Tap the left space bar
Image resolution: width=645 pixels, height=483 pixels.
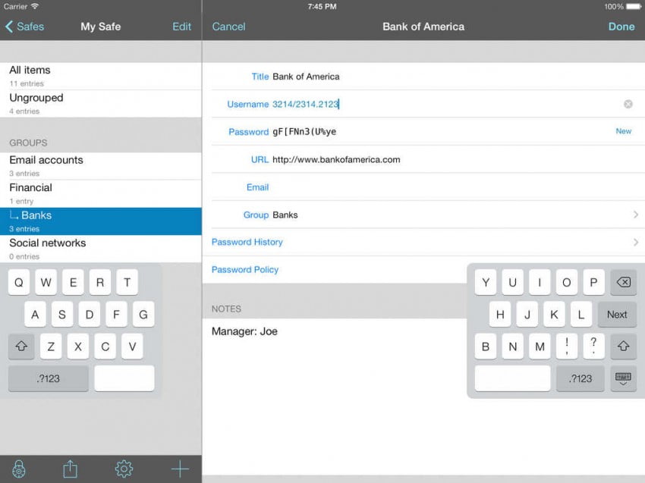[x=124, y=378]
